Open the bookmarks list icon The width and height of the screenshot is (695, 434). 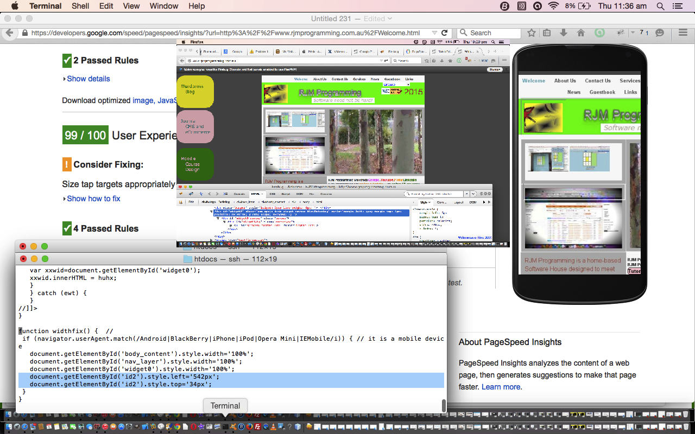pyautogui.click(x=547, y=33)
